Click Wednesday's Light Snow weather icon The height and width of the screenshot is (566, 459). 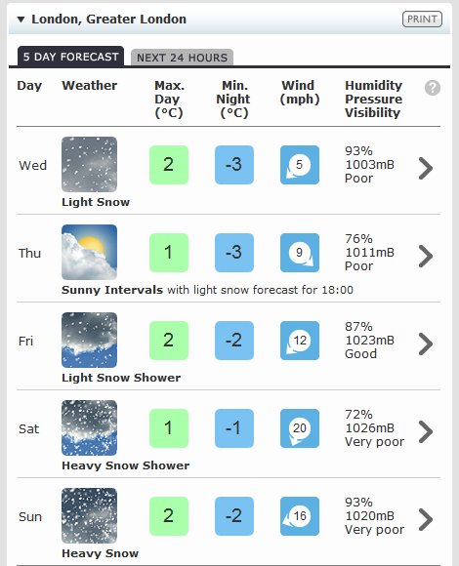click(x=89, y=164)
